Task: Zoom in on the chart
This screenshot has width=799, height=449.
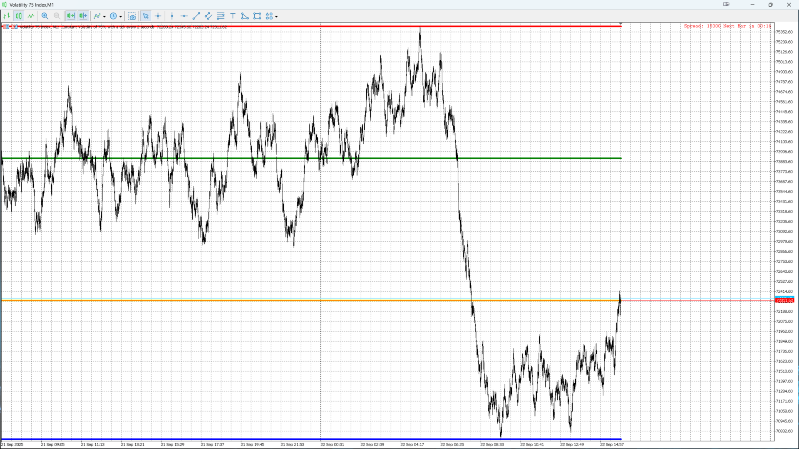Action: click(x=45, y=16)
